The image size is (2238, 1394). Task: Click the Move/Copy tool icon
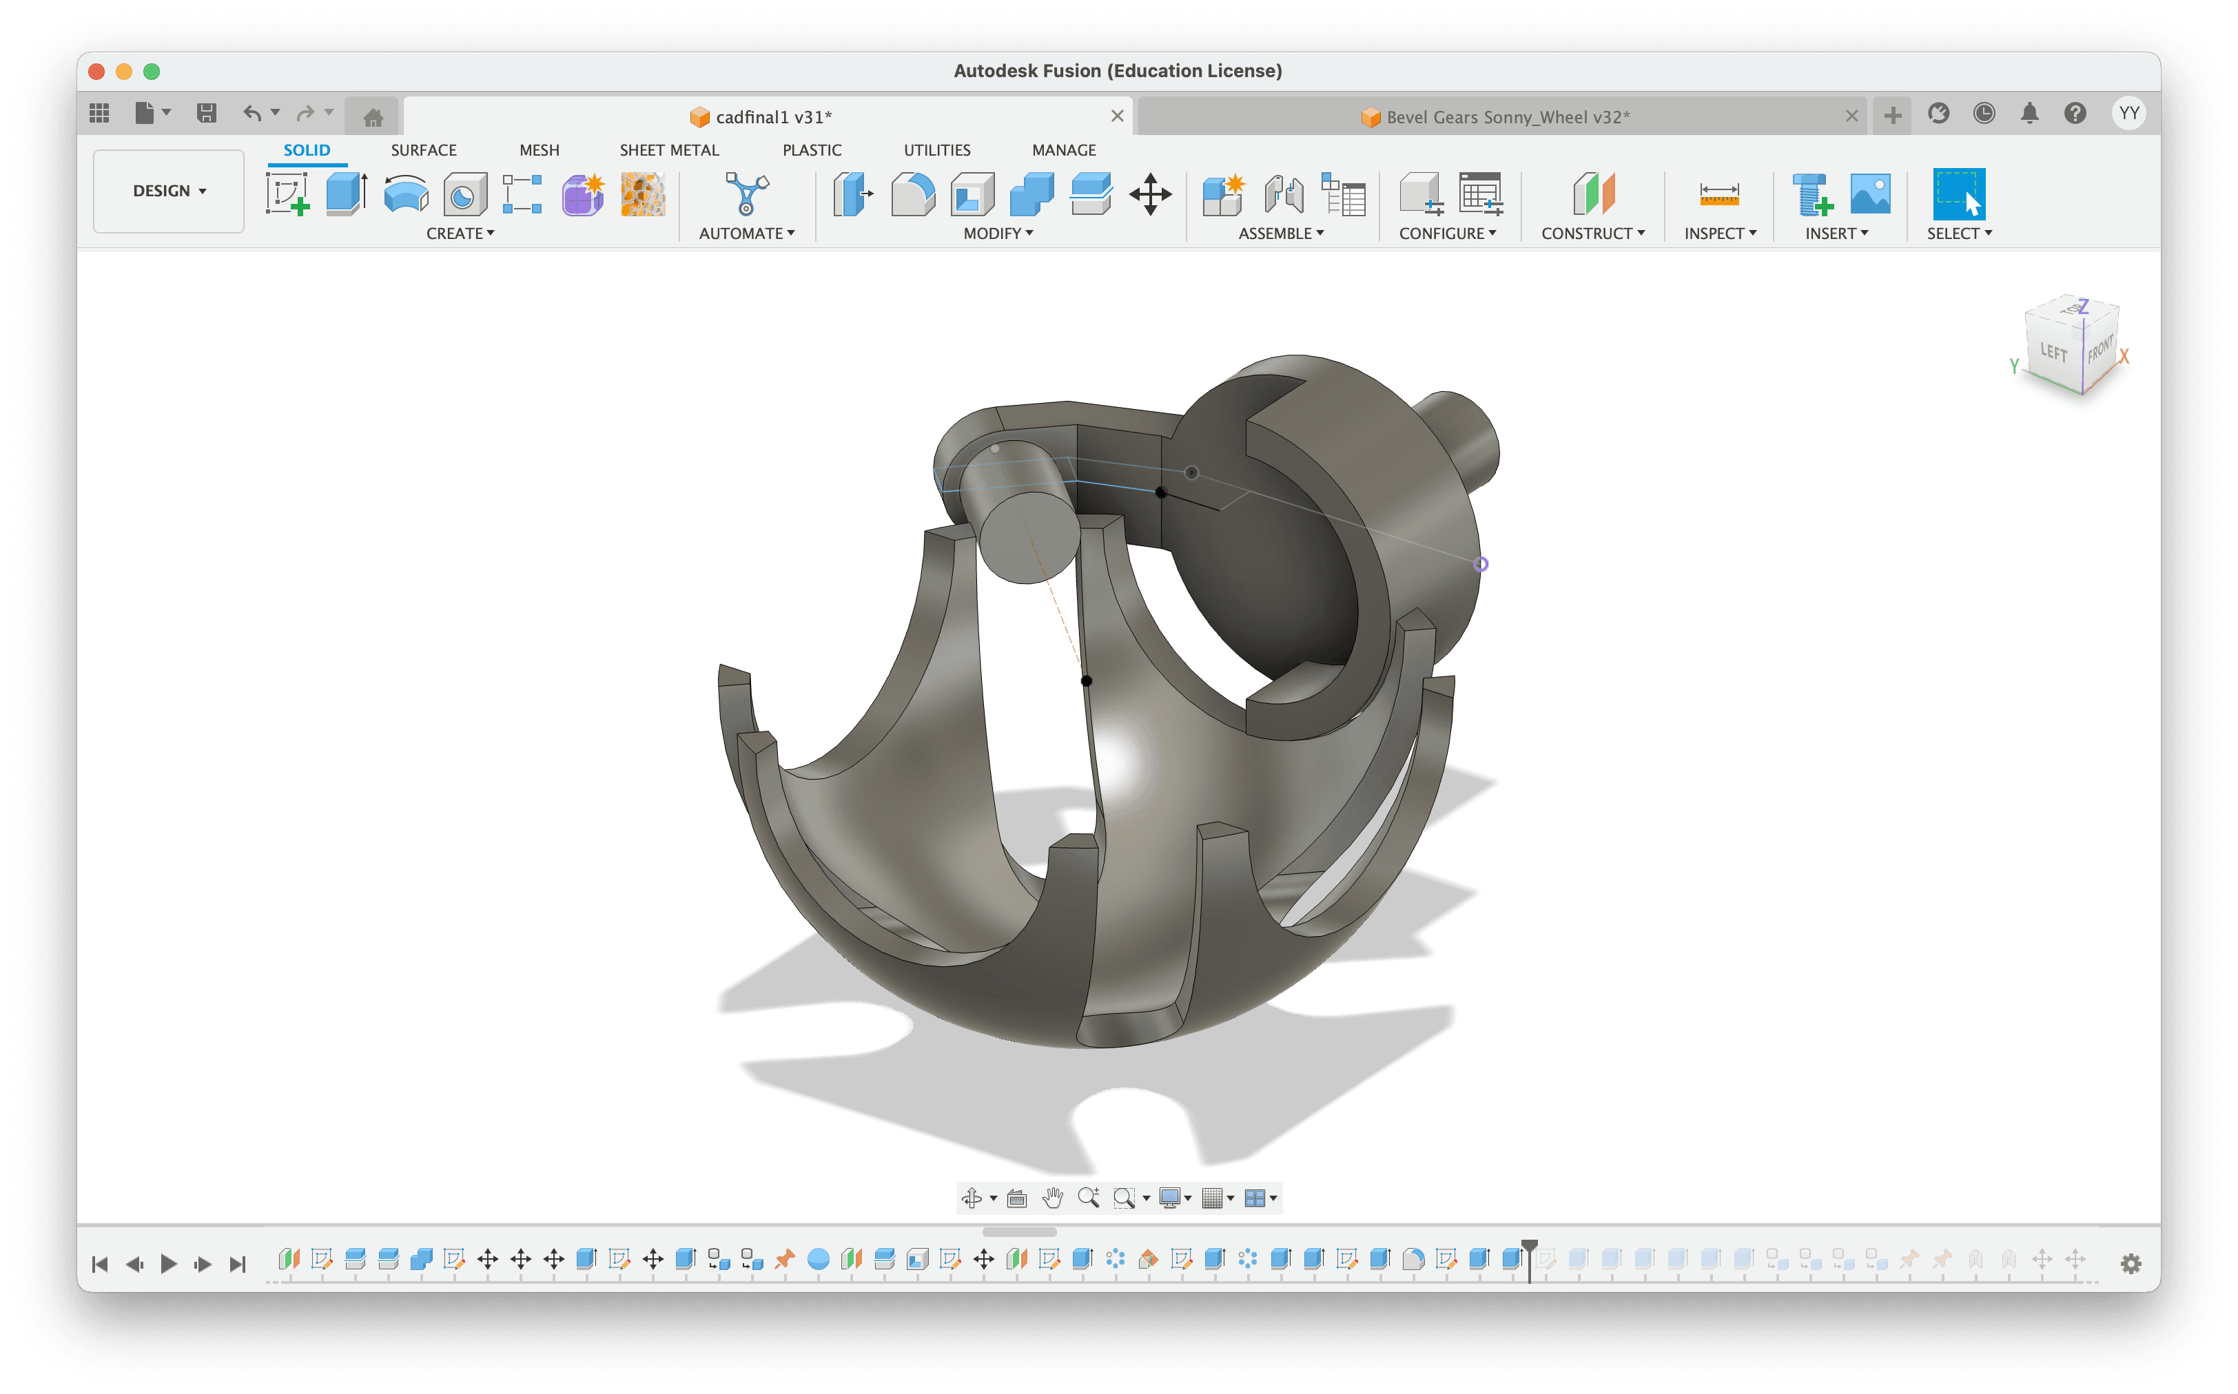(x=1150, y=194)
